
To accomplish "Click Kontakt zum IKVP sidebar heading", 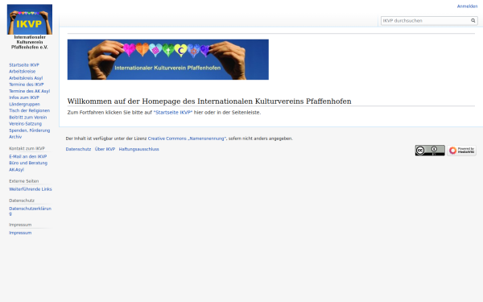I will pos(27,148).
